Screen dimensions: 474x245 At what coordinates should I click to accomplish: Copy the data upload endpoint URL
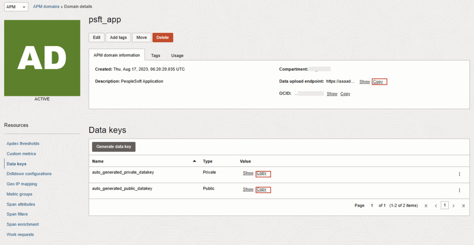(x=379, y=82)
